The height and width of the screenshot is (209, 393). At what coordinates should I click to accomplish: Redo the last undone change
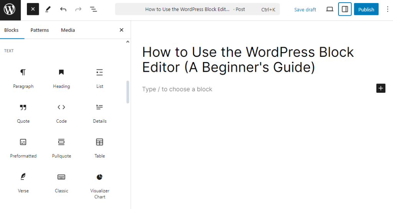click(78, 9)
